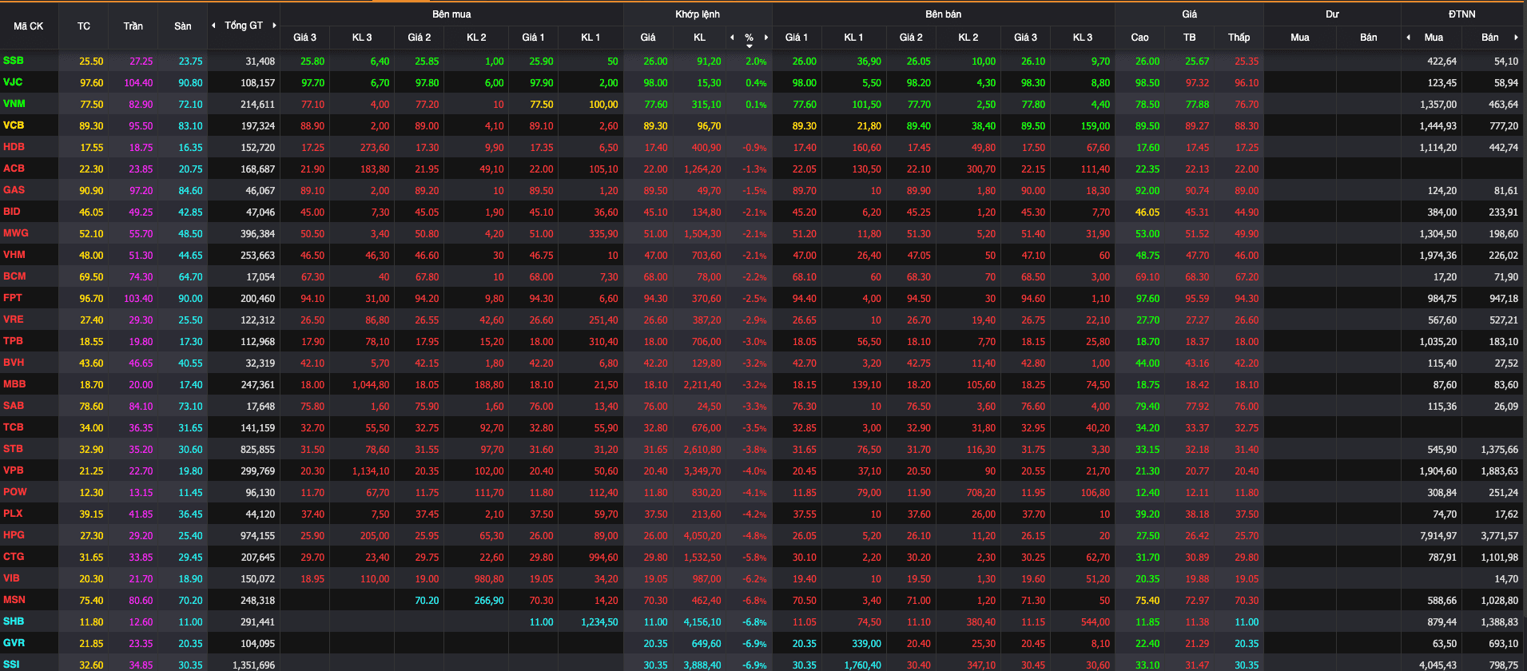1527x671 pixels.
Task: Click Khớp lệnh Giá column header
Action: click(648, 38)
